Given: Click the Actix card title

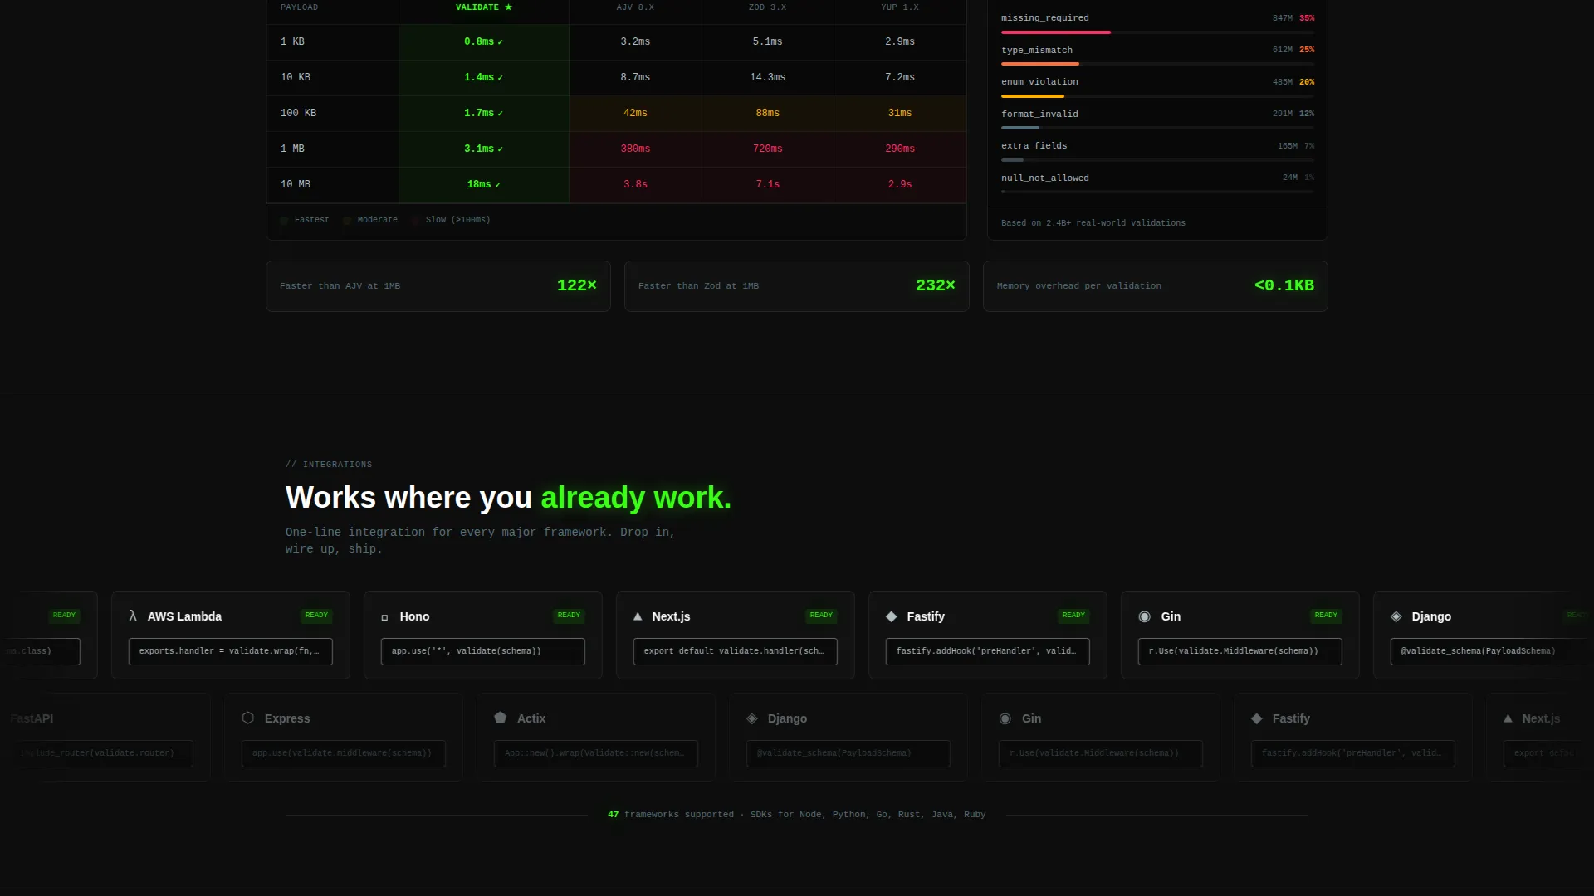Looking at the screenshot, I should [x=531, y=718].
